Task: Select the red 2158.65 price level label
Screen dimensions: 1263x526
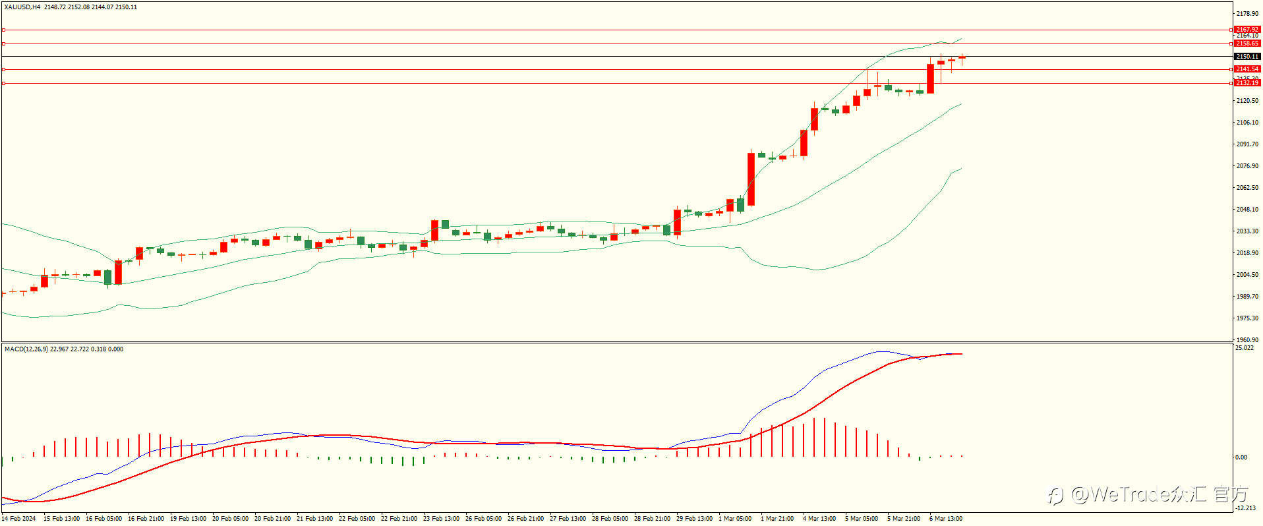Action: tap(1247, 44)
